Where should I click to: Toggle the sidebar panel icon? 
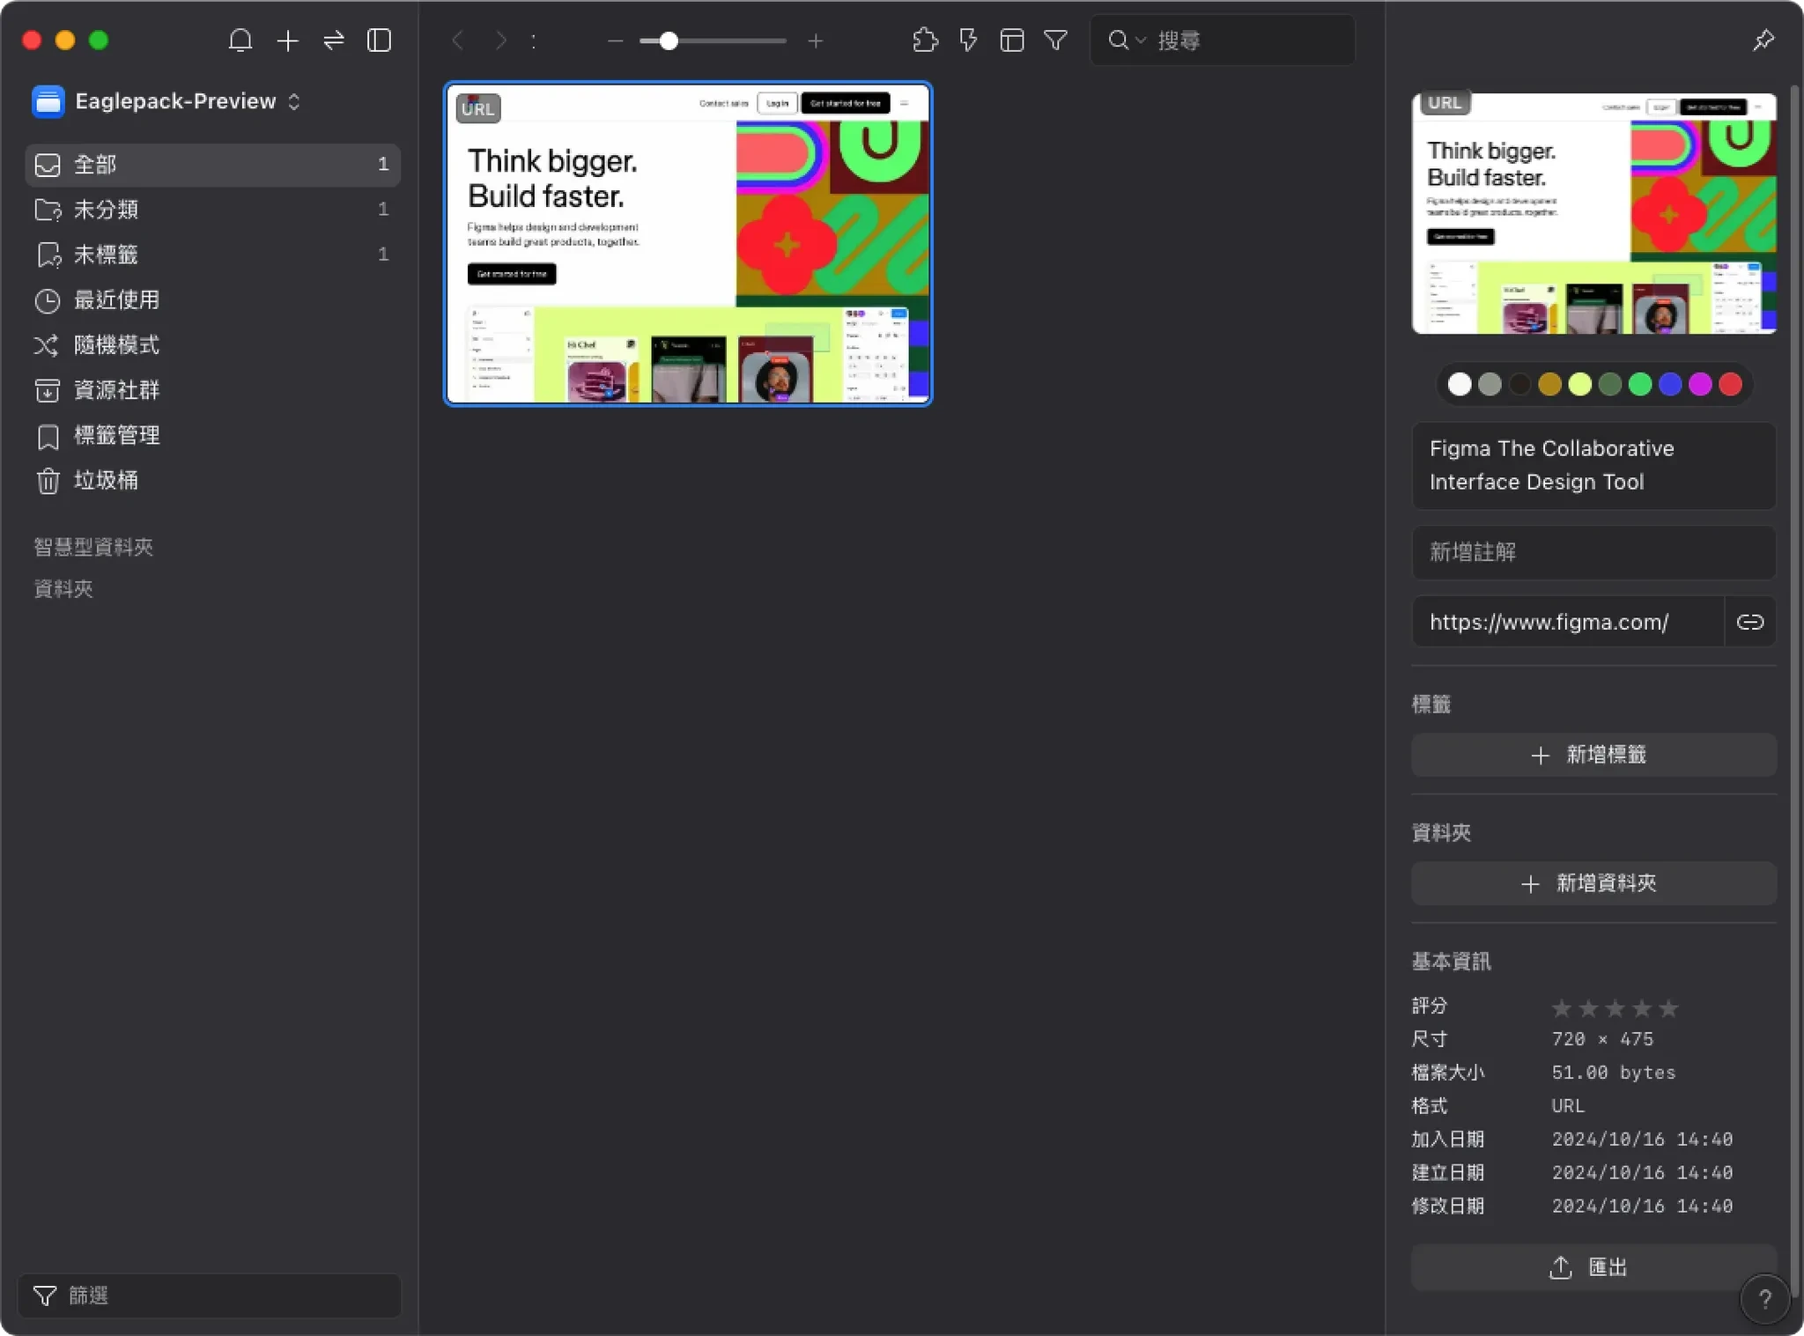coord(380,41)
